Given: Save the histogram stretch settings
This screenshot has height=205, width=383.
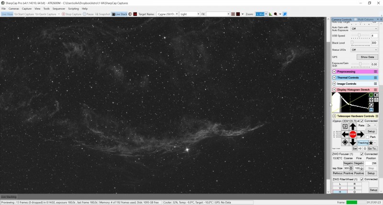Looking at the screenshot, I should (x=372, y=110).
